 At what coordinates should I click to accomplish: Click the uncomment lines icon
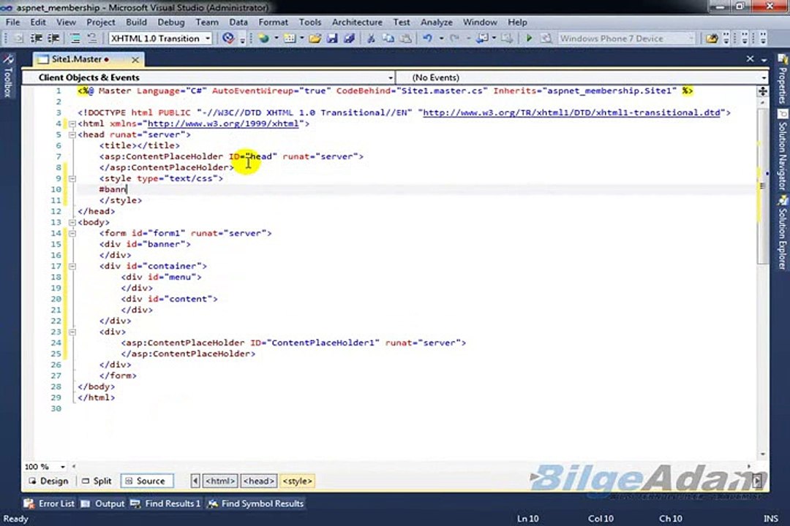click(x=91, y=38)
